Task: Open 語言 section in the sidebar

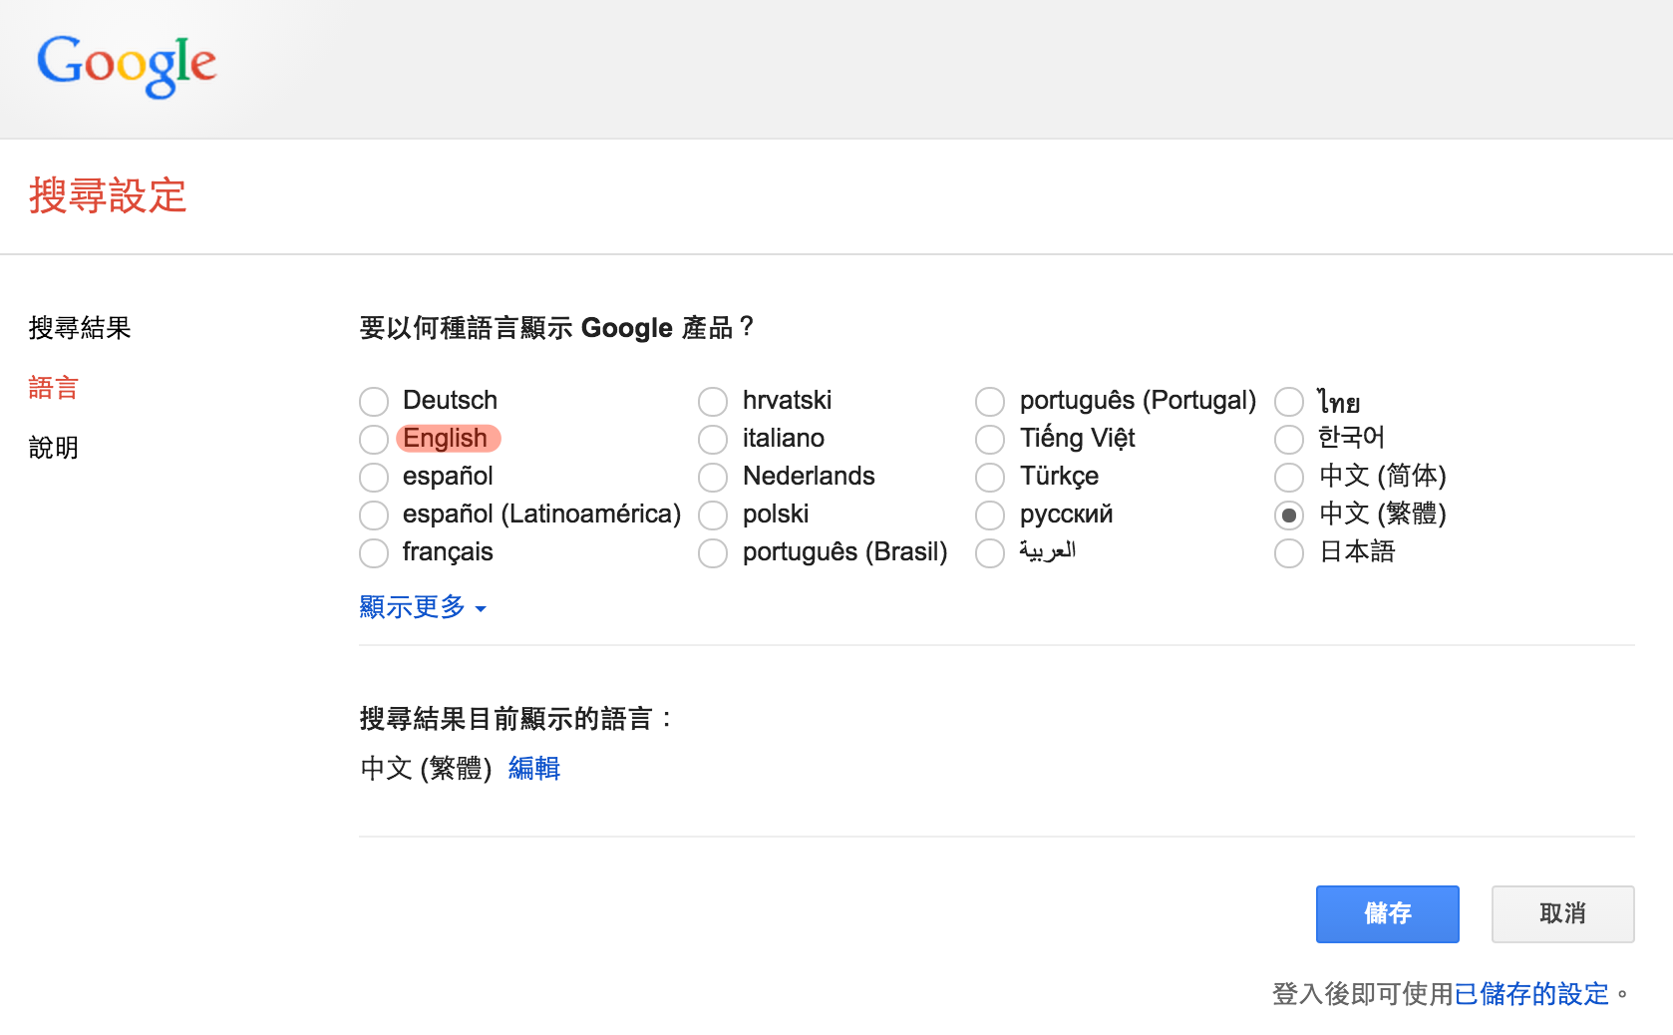Action: coord(54,388)
